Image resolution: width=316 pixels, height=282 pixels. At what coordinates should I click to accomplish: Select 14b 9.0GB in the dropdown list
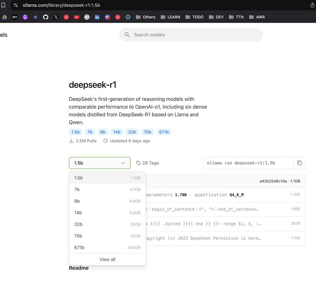[x=107, y=213]
